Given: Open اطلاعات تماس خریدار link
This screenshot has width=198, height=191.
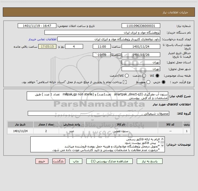Looking at the screenshot, I should [x=42, y=39].
